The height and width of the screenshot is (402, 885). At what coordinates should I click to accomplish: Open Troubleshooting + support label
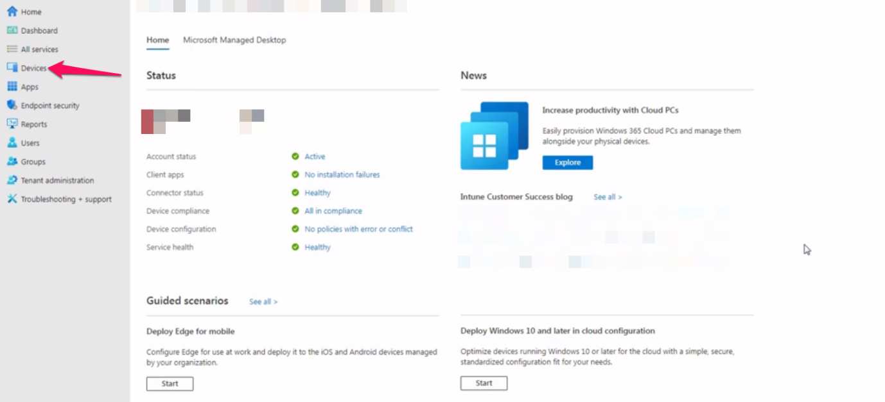click(66, 199)
